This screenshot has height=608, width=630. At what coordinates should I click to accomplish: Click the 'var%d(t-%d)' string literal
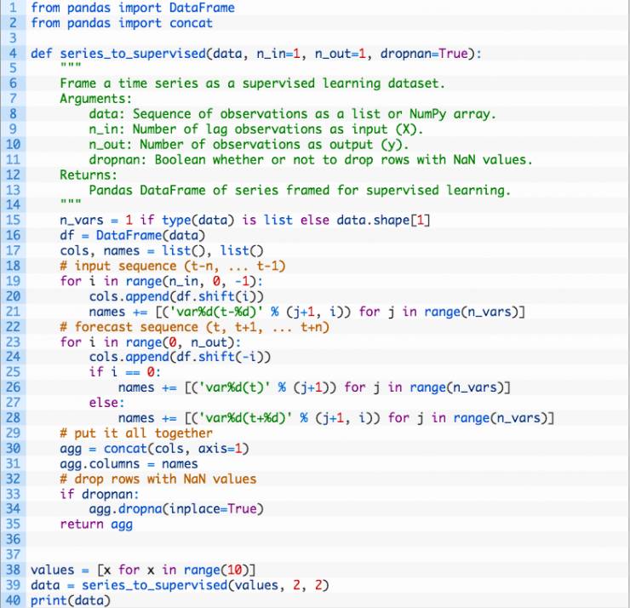216,312
